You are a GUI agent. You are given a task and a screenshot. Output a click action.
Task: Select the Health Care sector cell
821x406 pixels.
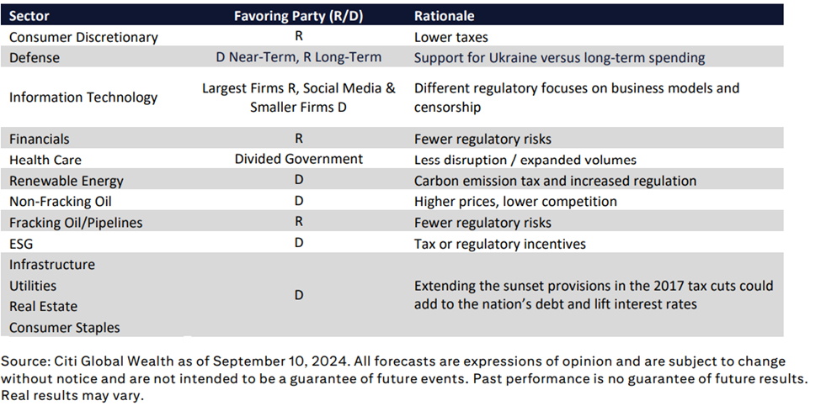click(x=45, y=160)
